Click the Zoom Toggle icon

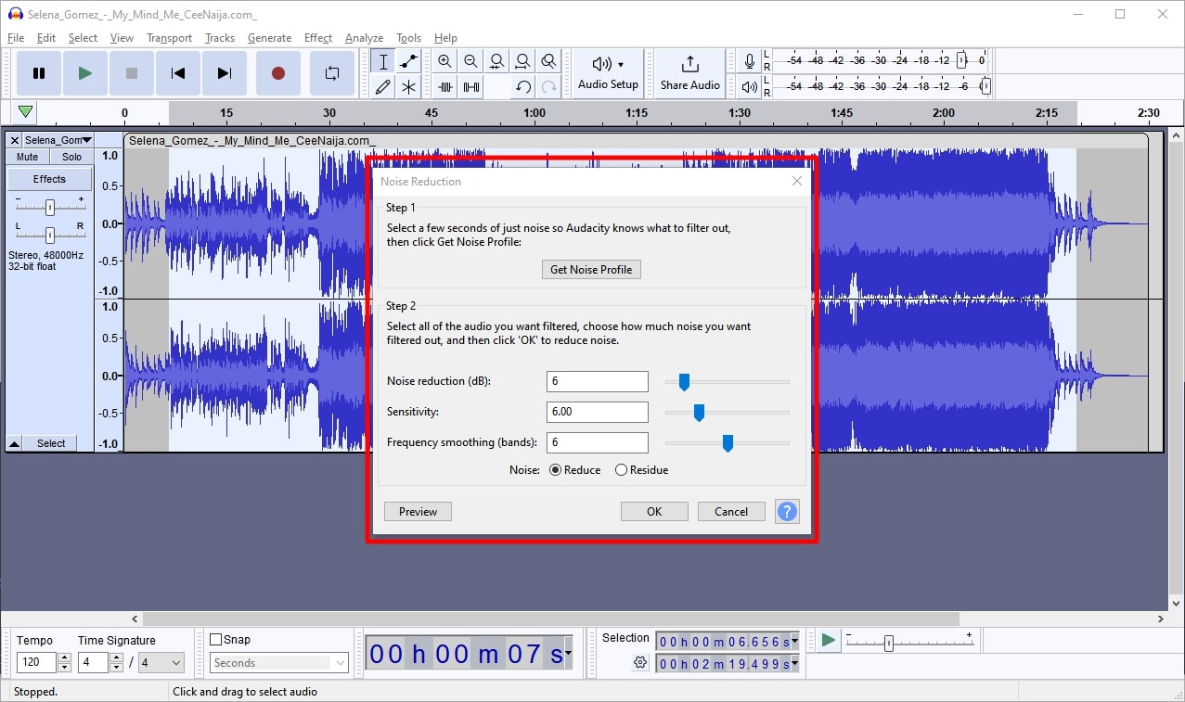(549, 62)
